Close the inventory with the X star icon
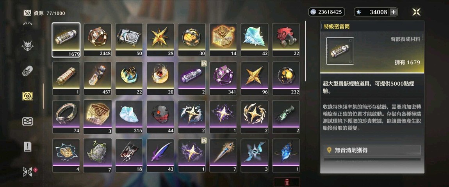 pyautogui.click(x=416, y=12)
